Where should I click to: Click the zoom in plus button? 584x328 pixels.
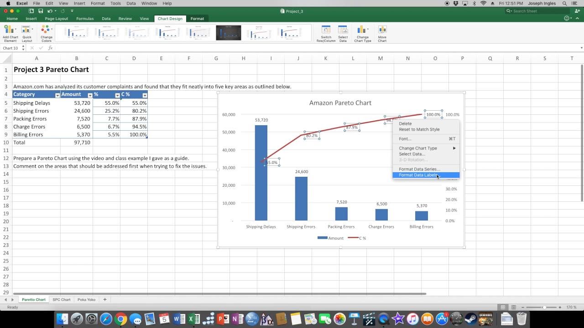click(x=560, y=307)
